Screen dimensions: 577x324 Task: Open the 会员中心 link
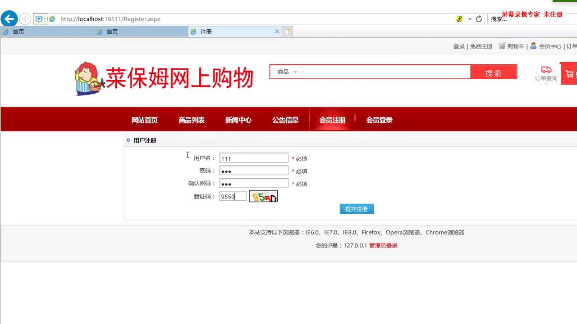550,46
